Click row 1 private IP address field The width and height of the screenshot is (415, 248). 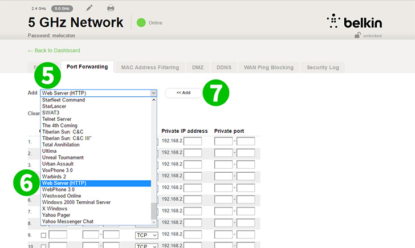coord(193,141)
